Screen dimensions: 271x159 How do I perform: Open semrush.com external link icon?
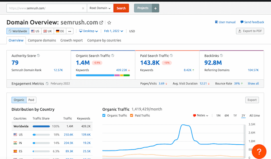(x=101, y=23)
